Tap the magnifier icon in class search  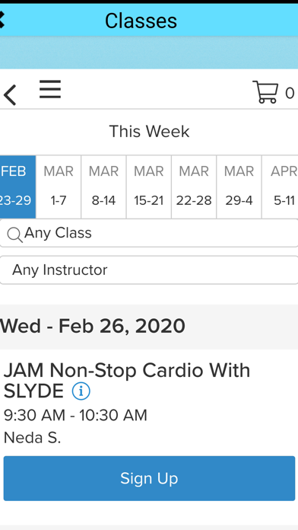(x=15, y=235)
